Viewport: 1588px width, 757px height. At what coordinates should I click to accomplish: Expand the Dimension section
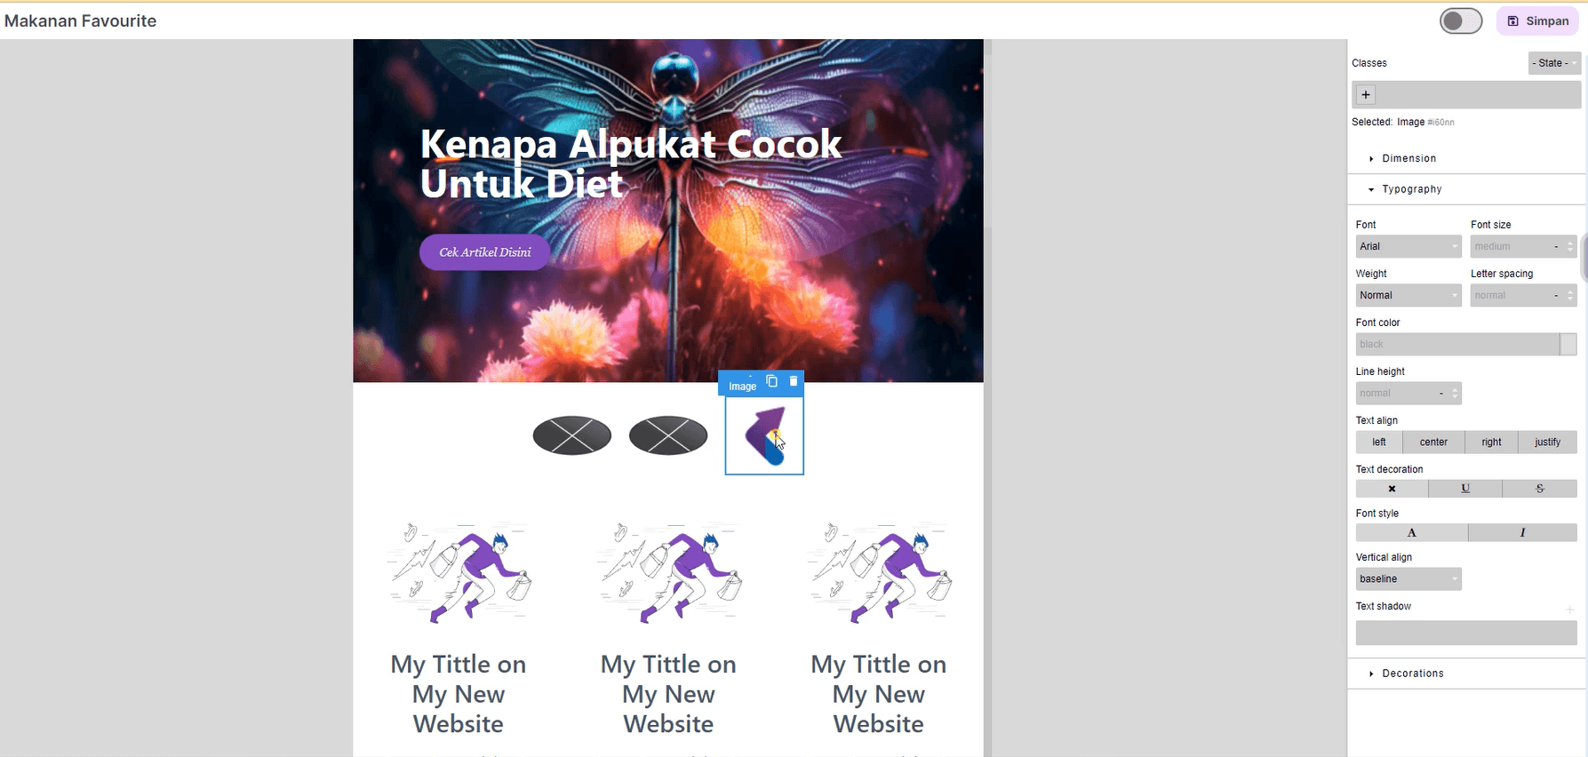pos(1408,159)
